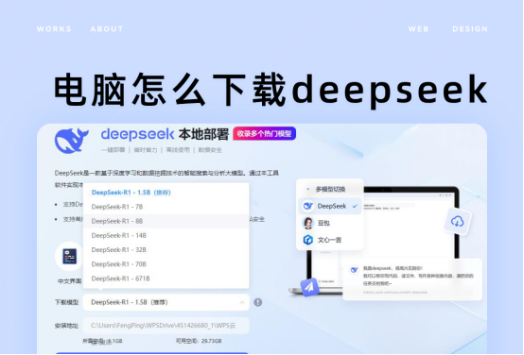Click the 豆包 avatar icon
This screenshot has width=524, height=355.
coord(307,223)
